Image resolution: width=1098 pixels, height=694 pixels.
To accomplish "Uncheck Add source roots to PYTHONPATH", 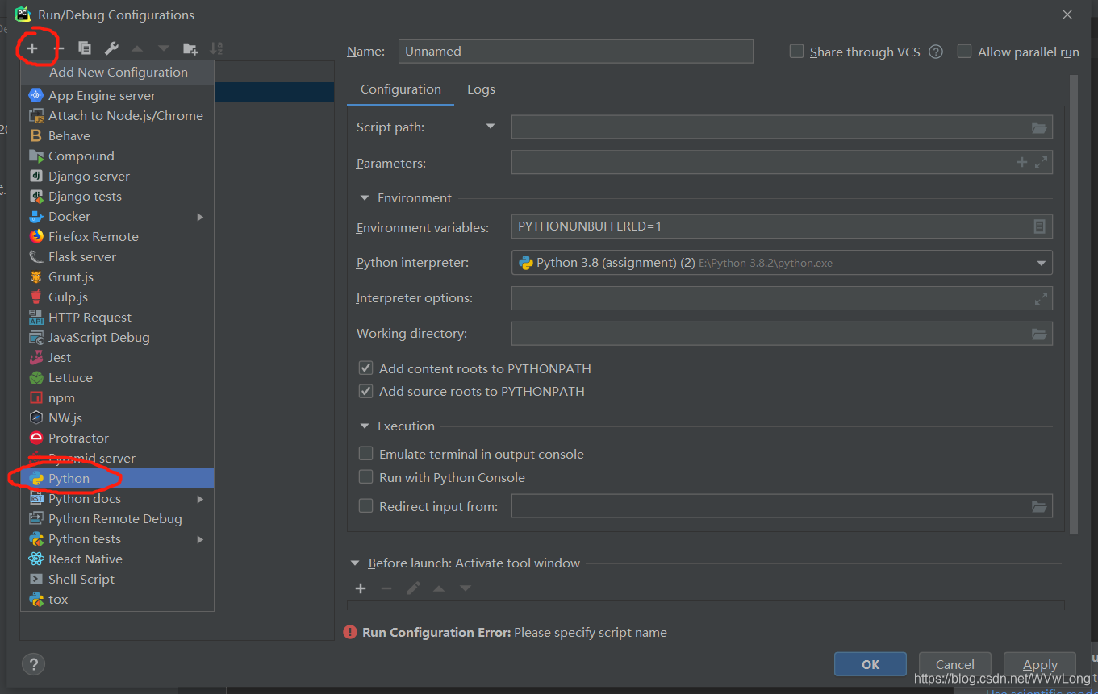I will (x=365, y=391).
